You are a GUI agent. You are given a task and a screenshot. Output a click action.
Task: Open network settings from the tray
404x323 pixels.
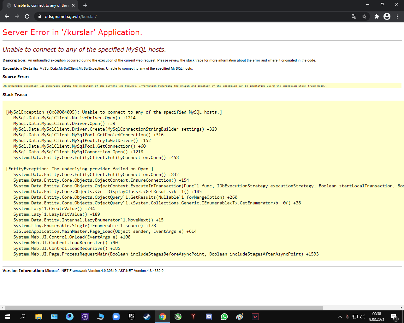click(x=355, y=317)
